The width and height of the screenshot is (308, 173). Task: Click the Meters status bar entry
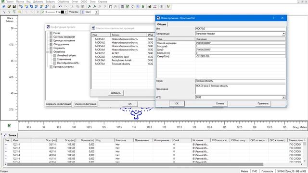(x=244, y=171)
